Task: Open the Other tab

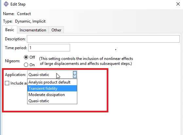Action: (56, 30)
